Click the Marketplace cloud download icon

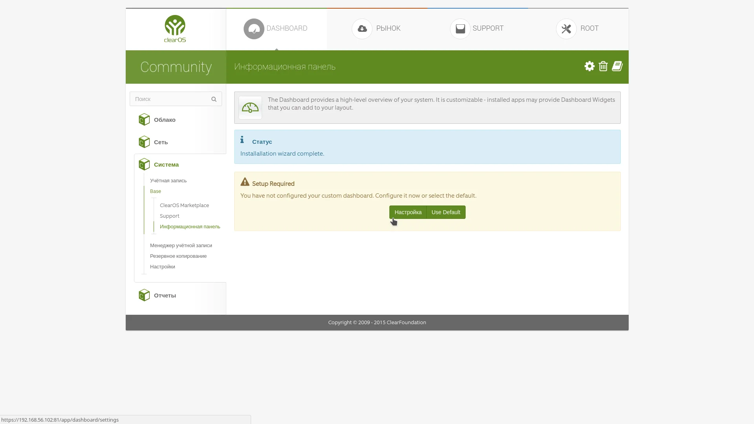click(x=362, y=29)
